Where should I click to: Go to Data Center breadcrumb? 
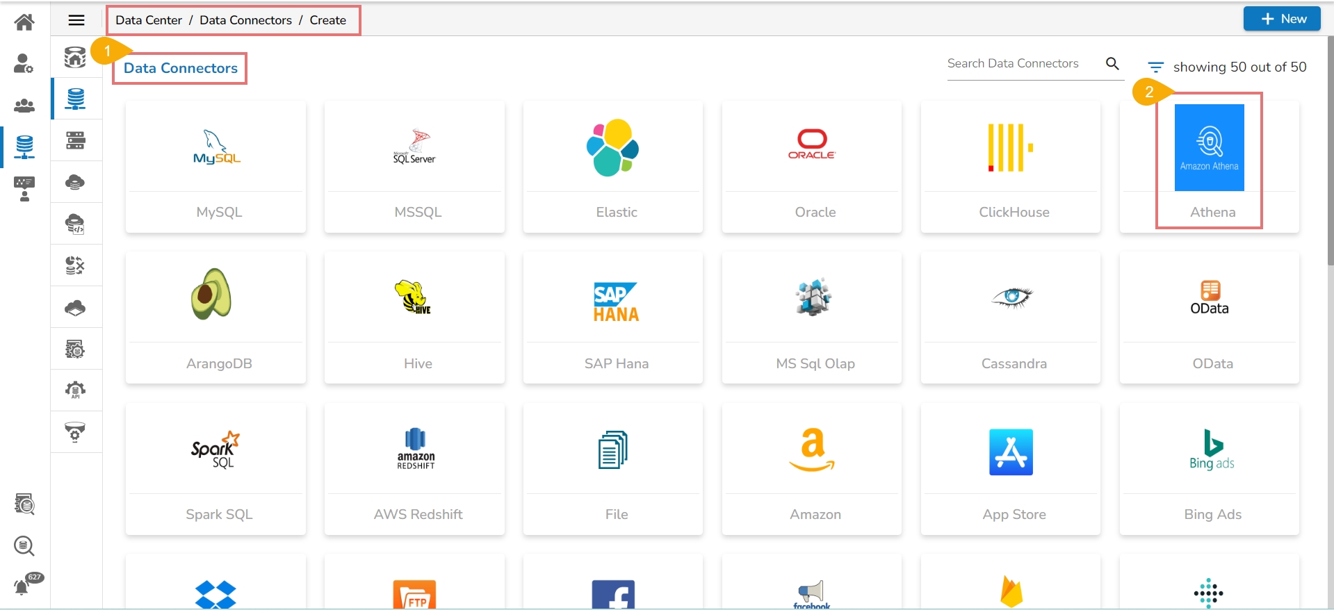pyautogui.click(x=149, y=20)
